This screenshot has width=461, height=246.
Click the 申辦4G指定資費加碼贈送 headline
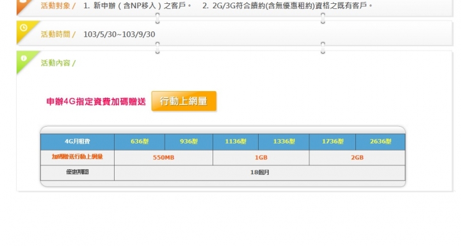(96, 101)
